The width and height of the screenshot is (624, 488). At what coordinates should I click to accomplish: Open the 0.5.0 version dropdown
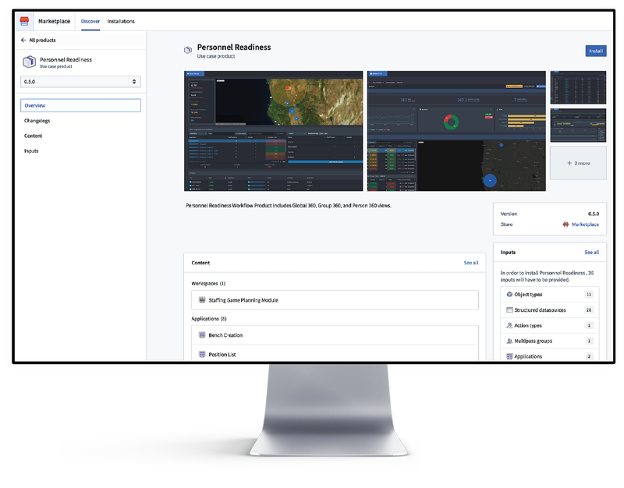[80, 81]
